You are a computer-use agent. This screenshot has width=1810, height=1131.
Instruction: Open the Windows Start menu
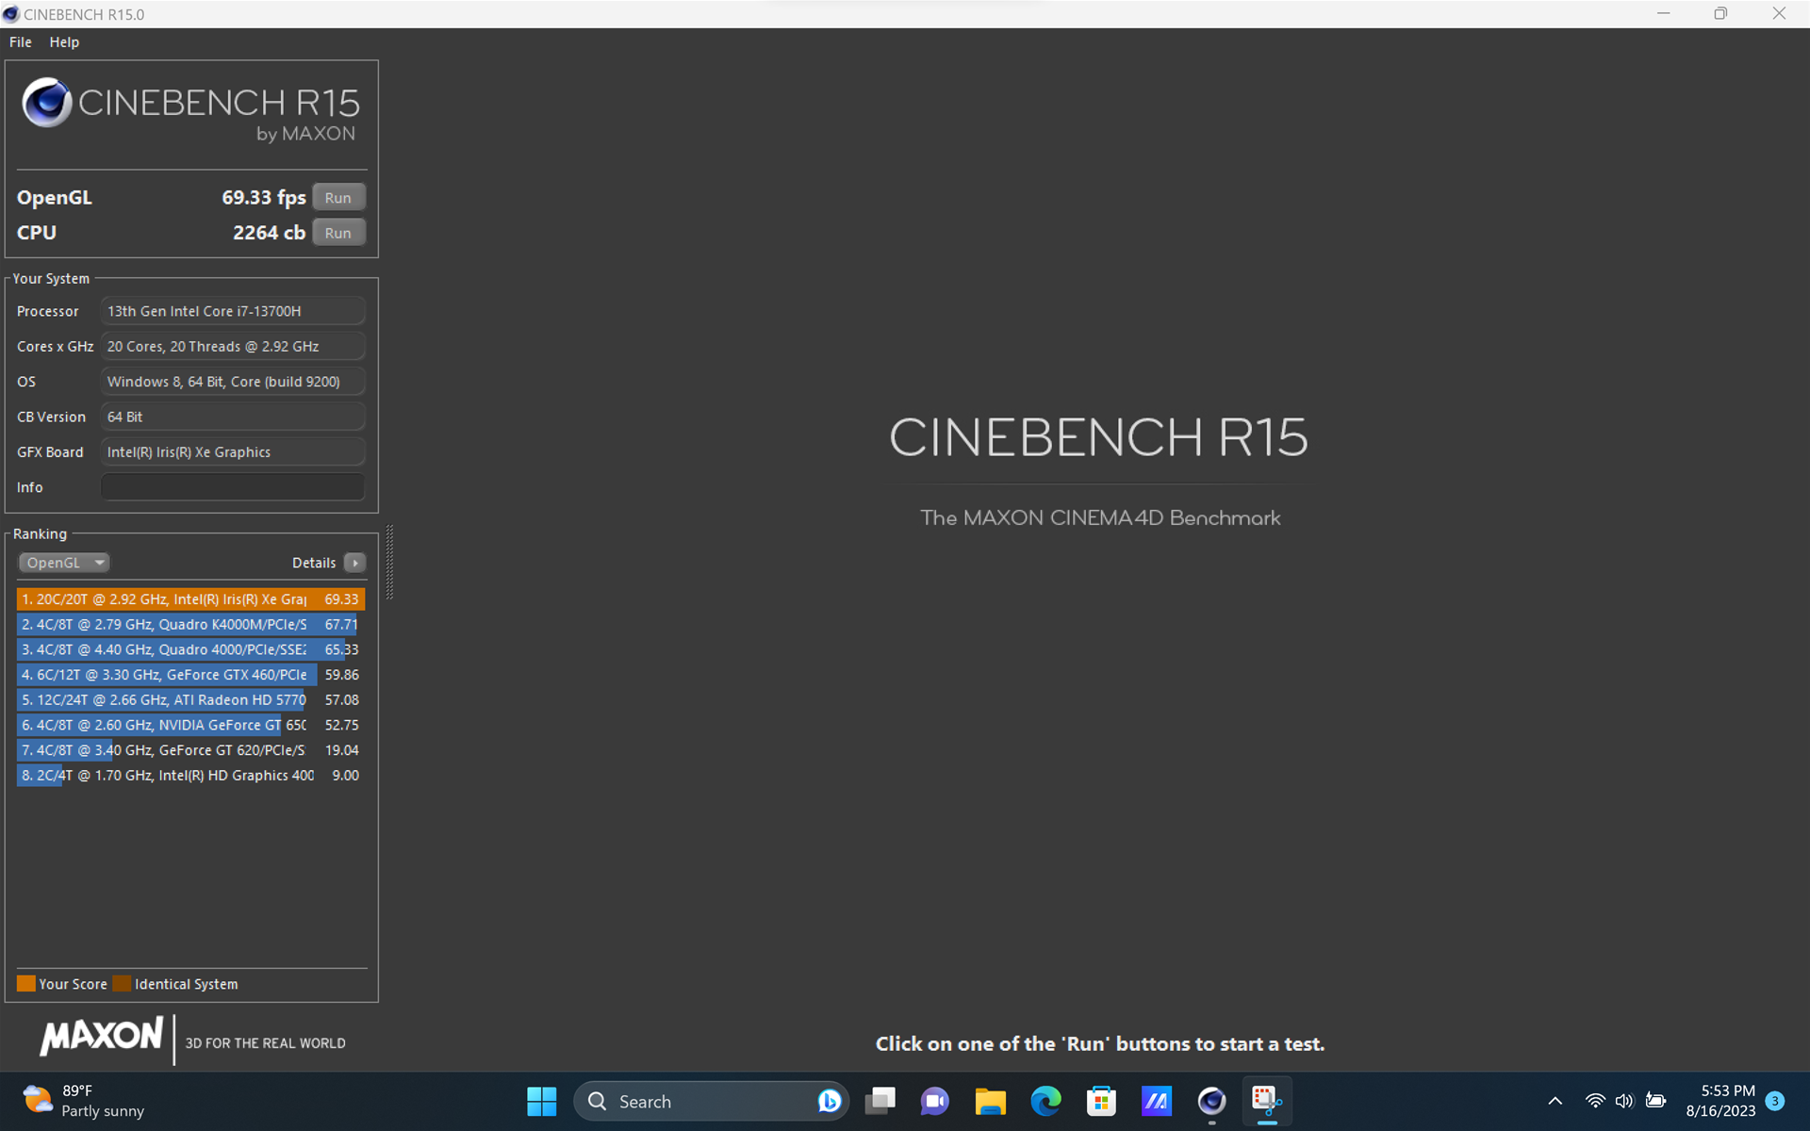[x=541, y=1101]
